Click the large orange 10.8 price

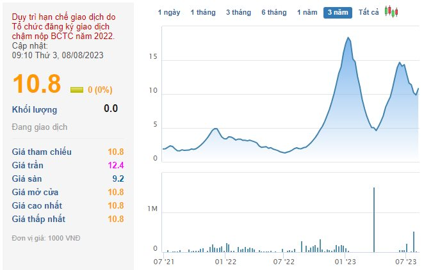point(37,84)
